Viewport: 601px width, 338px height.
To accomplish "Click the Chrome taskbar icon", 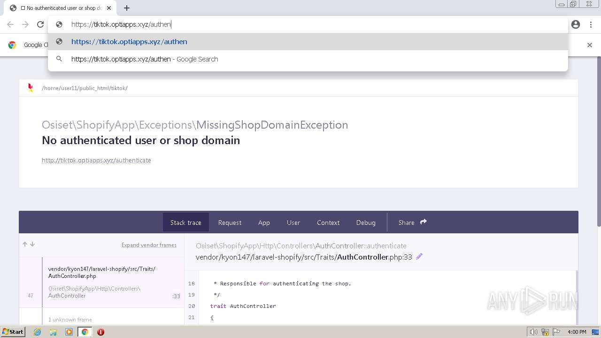I will point(85,332).
